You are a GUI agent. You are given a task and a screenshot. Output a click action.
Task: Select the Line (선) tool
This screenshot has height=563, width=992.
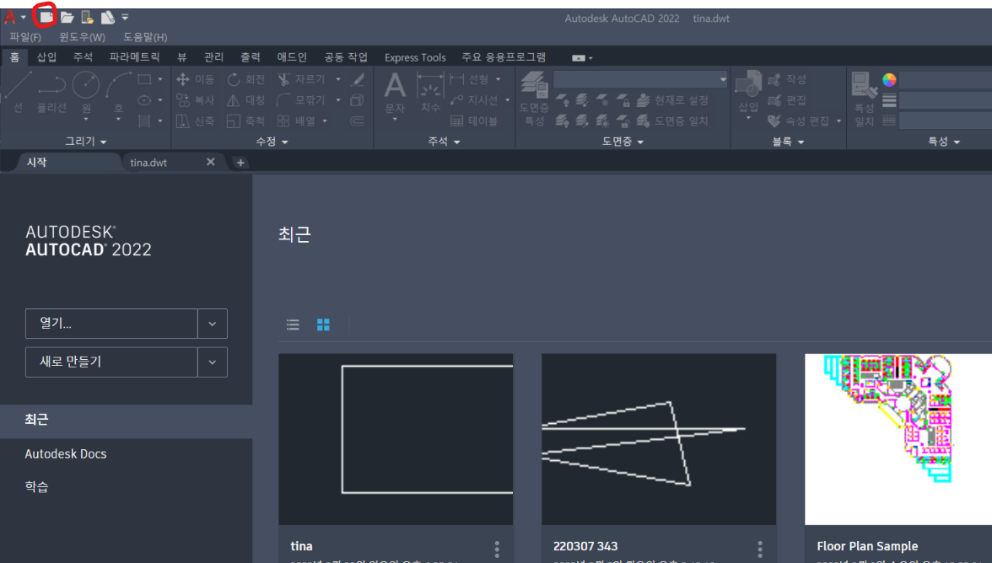pyautogui.click(x=18, y=92)
